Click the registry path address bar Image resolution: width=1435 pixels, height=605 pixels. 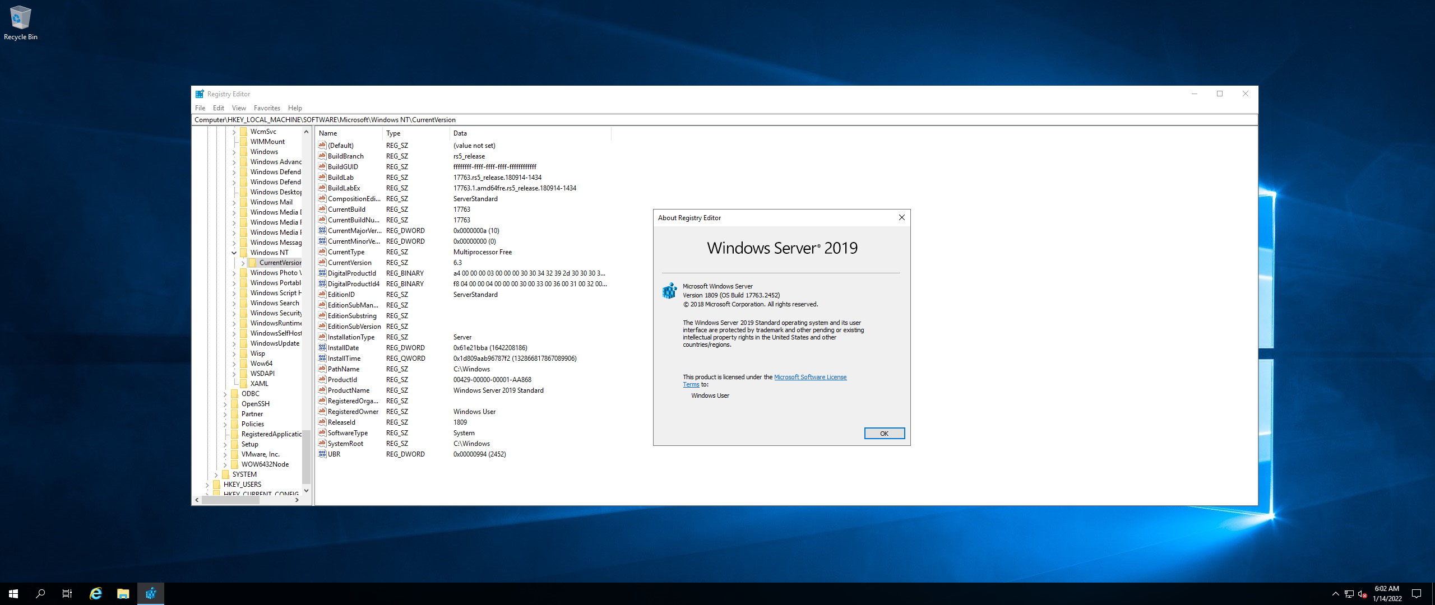[725, 119]
